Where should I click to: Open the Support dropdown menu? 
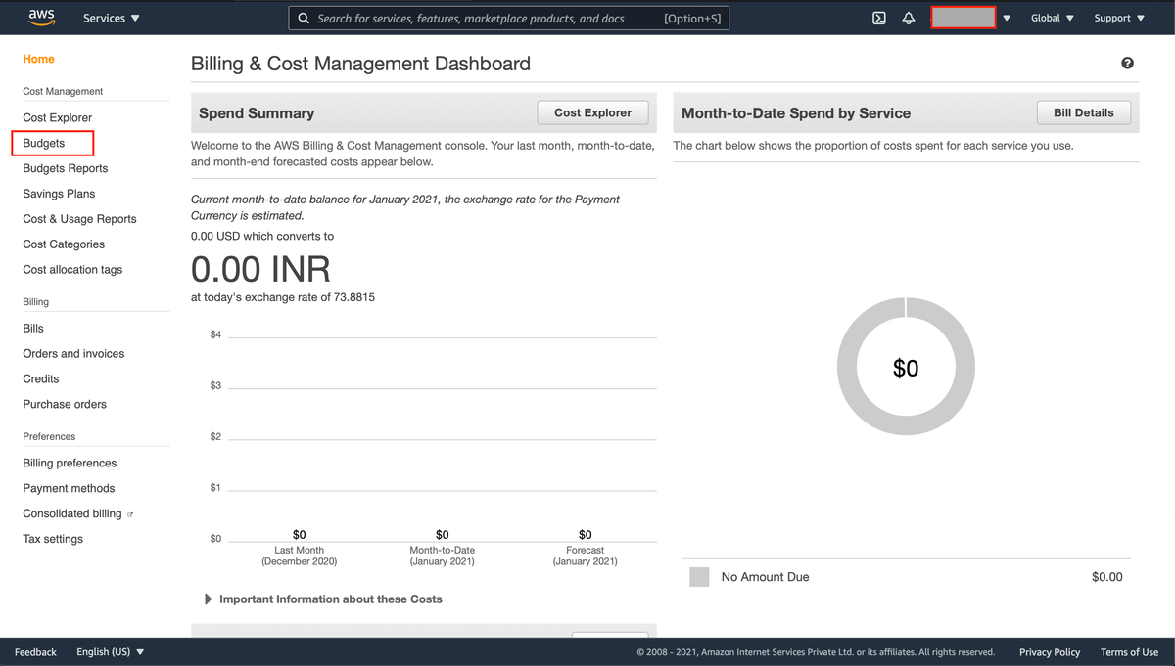coord(1119,18)
